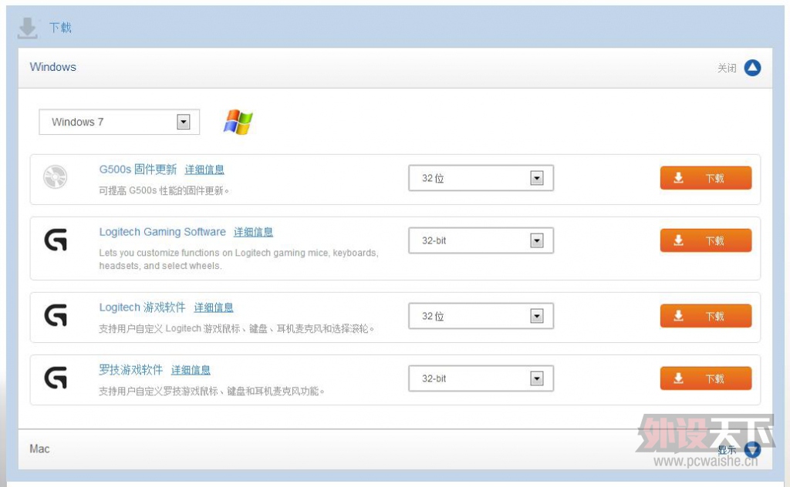Viewport: 790px width, 487px height.
Task: Click the 关闭 label in Windows header
Action: tap(727, 68)
